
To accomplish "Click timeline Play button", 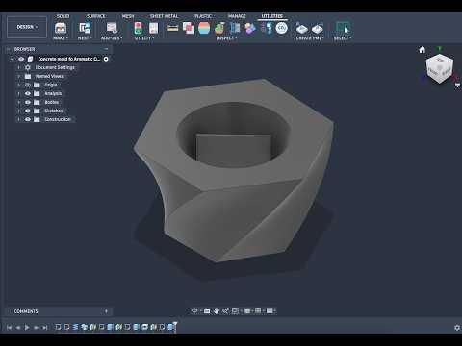I will click(x=27, y=328).
